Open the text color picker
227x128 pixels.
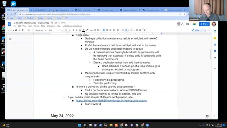click(84, 30)
